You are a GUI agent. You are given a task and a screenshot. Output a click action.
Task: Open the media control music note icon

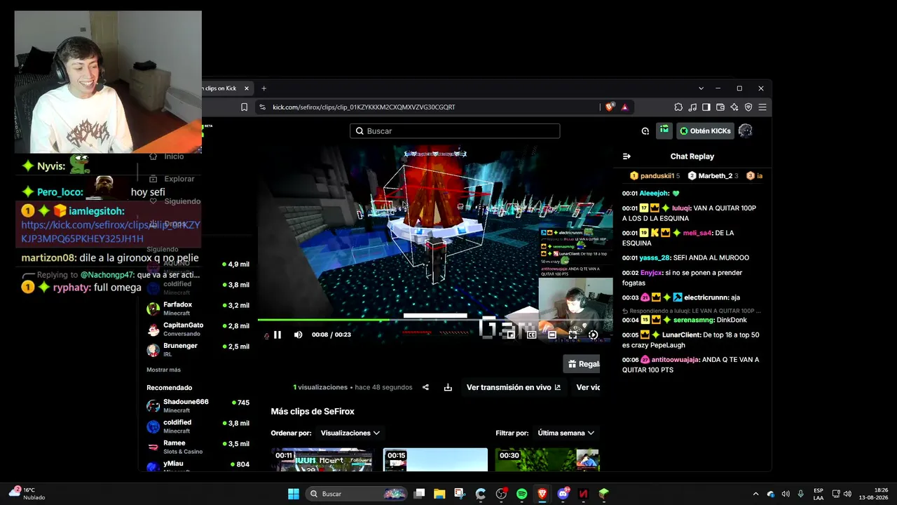[692, 107]
